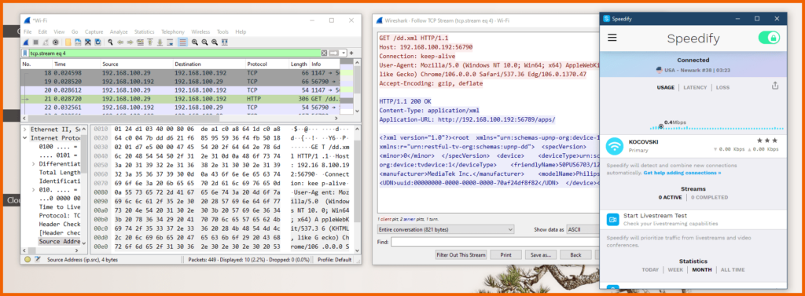Image resolution: width=805 pixels, height=296 pixels.
Task: Select packet 21 HTTP row in list
Action: (x=180, y=99)
